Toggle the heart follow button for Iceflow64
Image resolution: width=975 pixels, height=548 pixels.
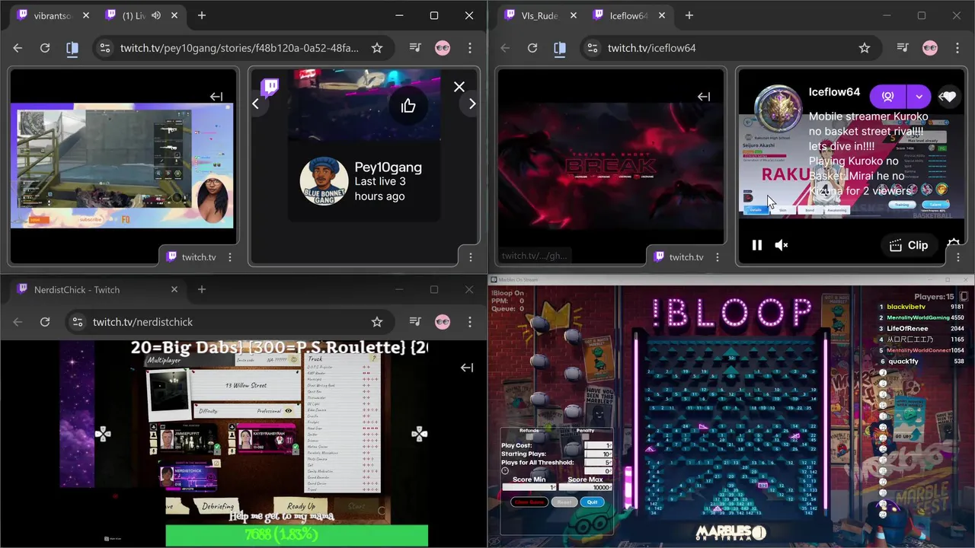[948, 97]
